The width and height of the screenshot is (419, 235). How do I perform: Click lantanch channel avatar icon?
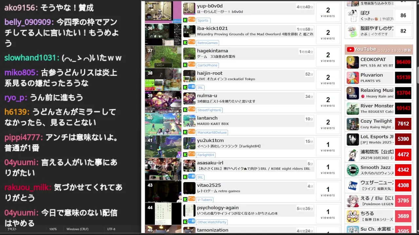(189, 121)
